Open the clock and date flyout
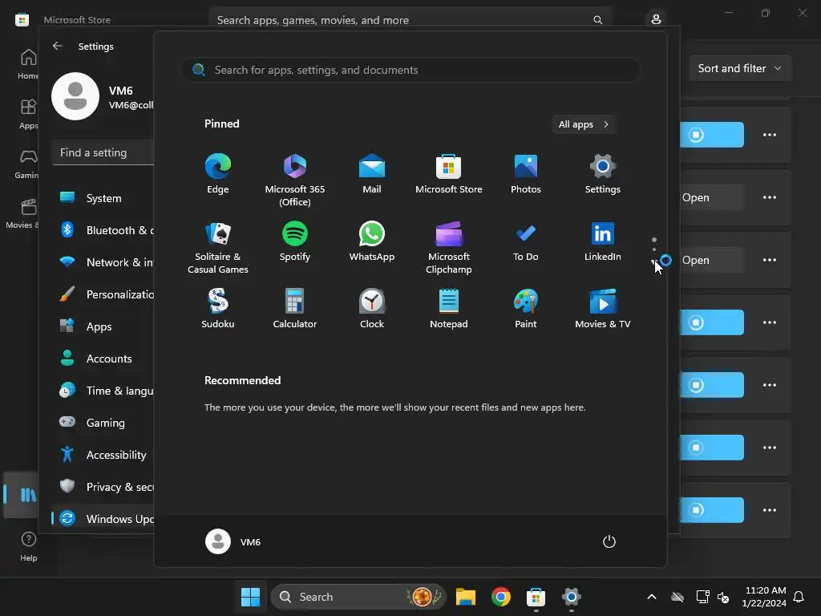821x616 pixels. coord(764,597)
